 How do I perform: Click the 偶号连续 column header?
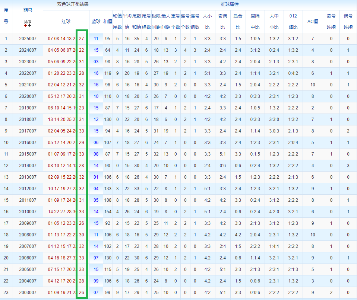348,22
